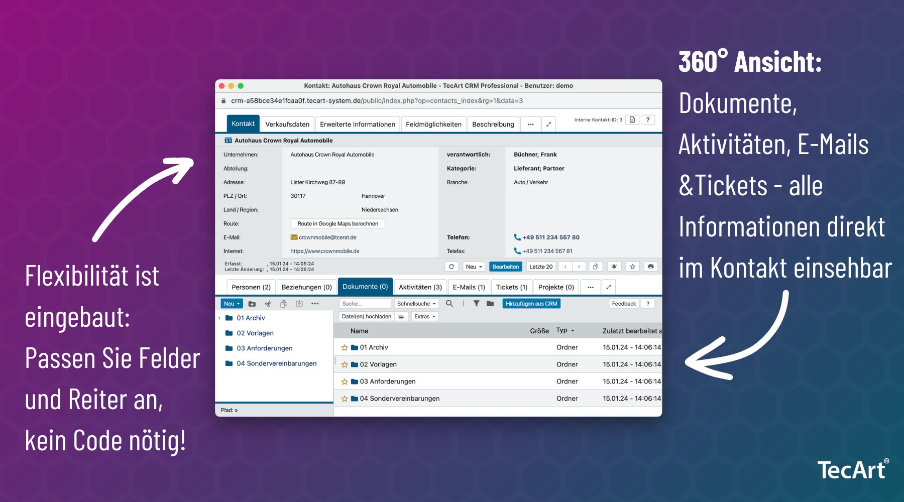Image resolution: width=904 pixels, height=502 pixels.
Task: Open the https://www.crownmobile.de link
Action: (x=325, y=251)
